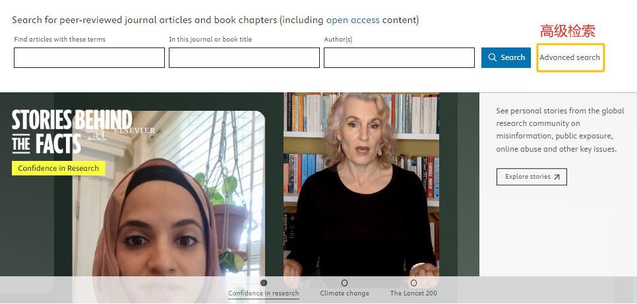The image size is (637, 304).
Task: Focus the Author(s) input field
Action: pyautogui.click(x=399, y=58)
